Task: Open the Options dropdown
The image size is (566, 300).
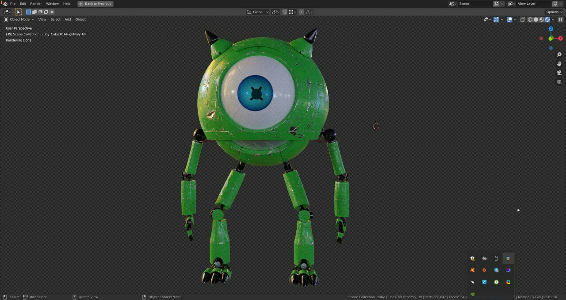Action: [x=555, y=12]
